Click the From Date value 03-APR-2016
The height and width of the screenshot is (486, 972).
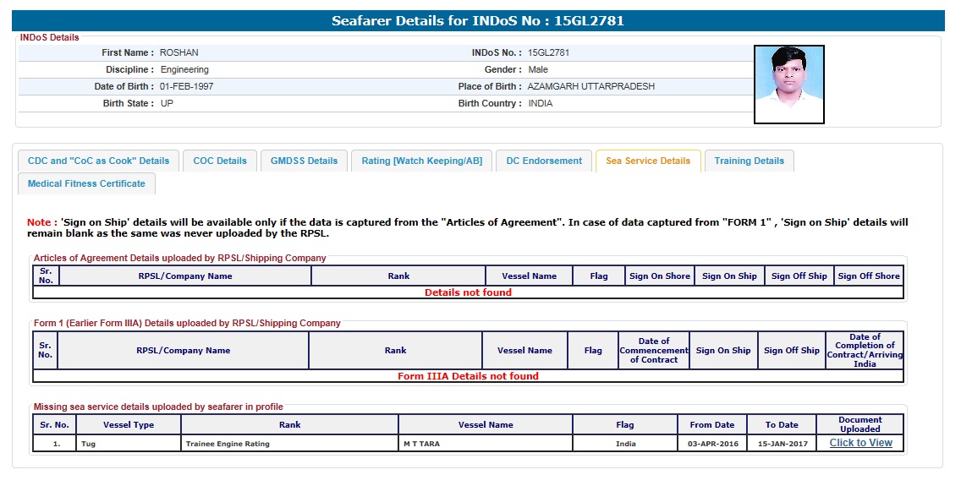click(x=711, y=444)
